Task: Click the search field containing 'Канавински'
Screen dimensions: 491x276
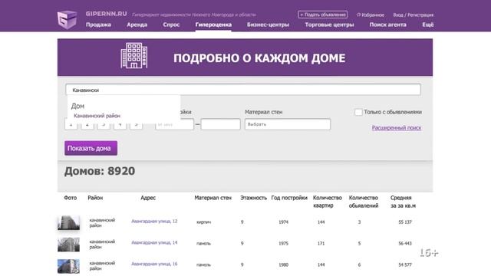Action: pos(243,90)
